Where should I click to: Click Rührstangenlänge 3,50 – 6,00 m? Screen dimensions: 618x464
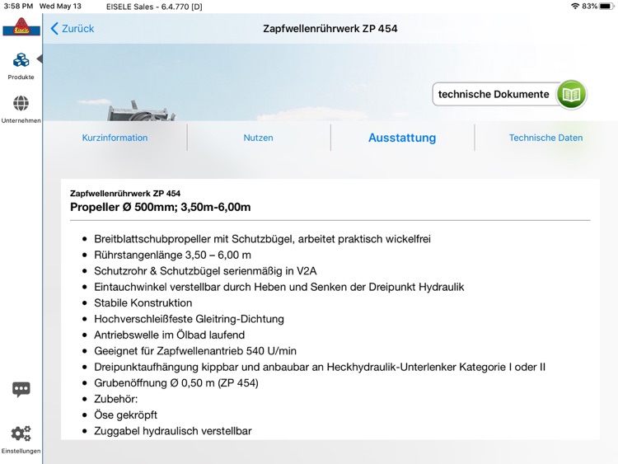tap(173, 255)
